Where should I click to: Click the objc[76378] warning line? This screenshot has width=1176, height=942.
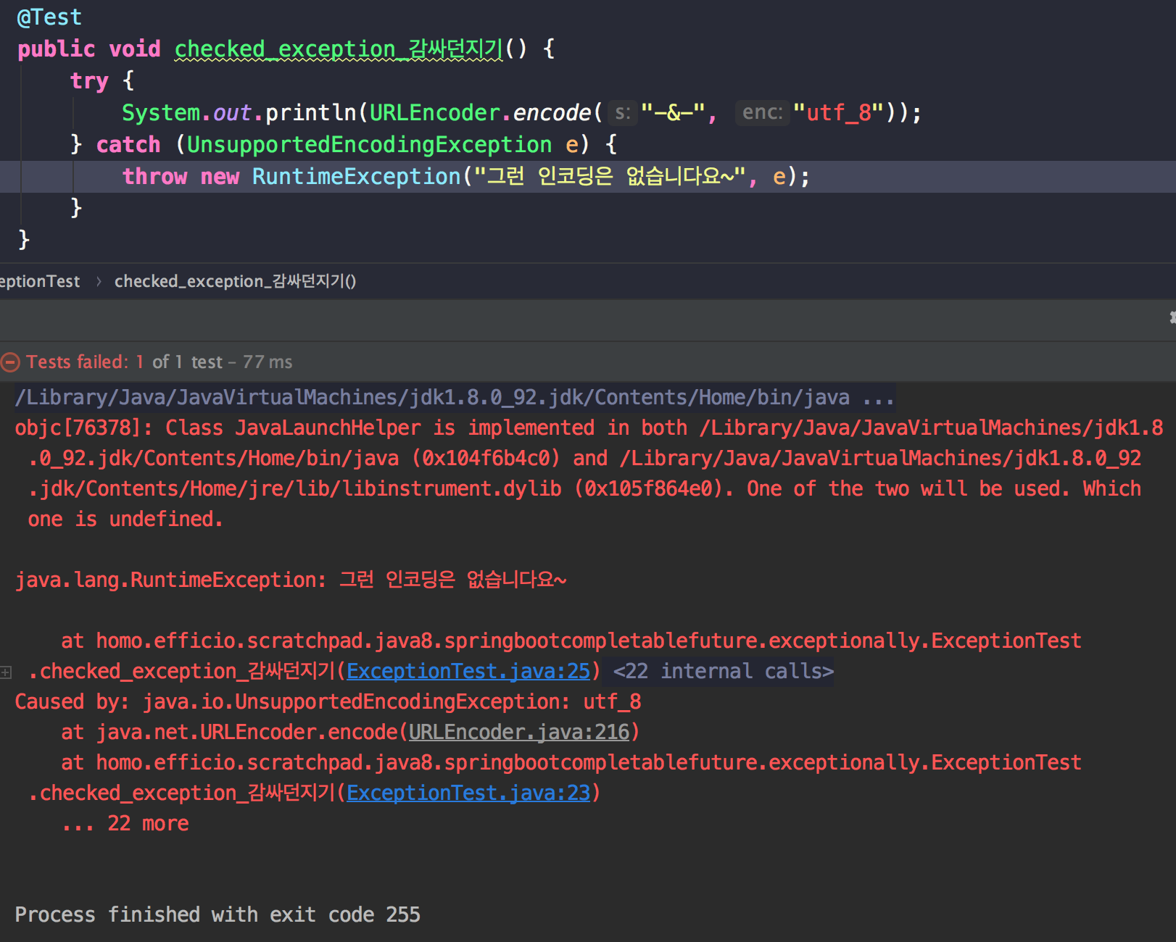coord(588,473)
